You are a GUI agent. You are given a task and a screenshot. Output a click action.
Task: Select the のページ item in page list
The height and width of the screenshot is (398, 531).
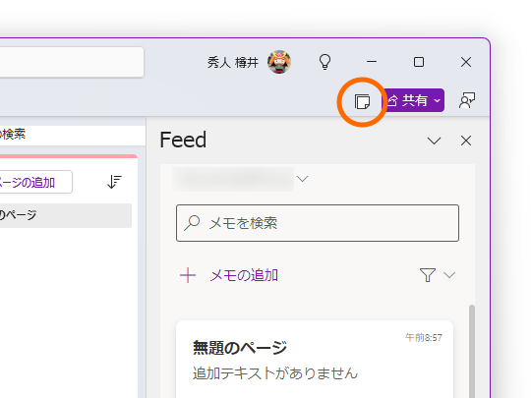(66, 215)
